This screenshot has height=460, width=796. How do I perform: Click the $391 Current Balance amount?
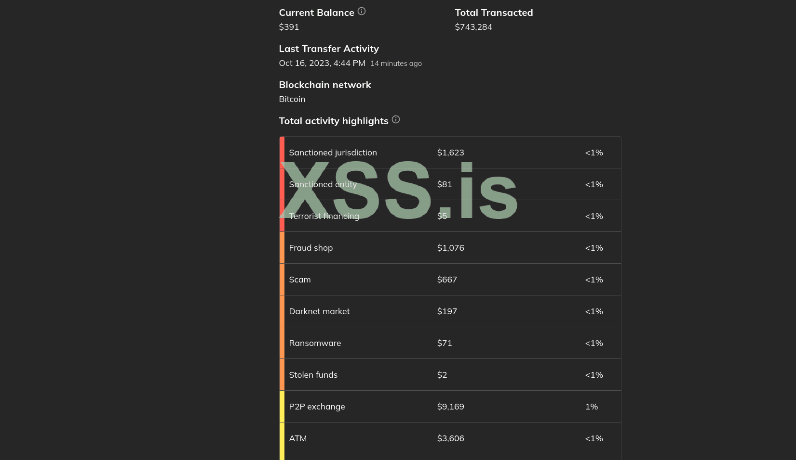289,27
